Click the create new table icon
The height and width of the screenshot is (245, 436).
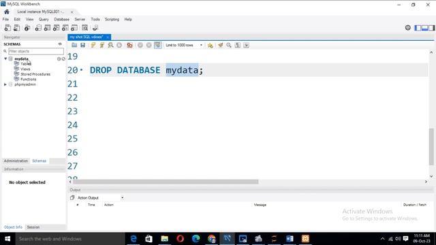[47, 28]
